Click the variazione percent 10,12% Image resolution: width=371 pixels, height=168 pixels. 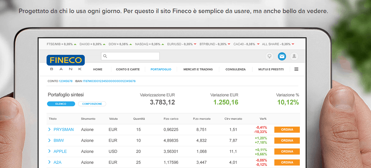(x=288, y=102)
